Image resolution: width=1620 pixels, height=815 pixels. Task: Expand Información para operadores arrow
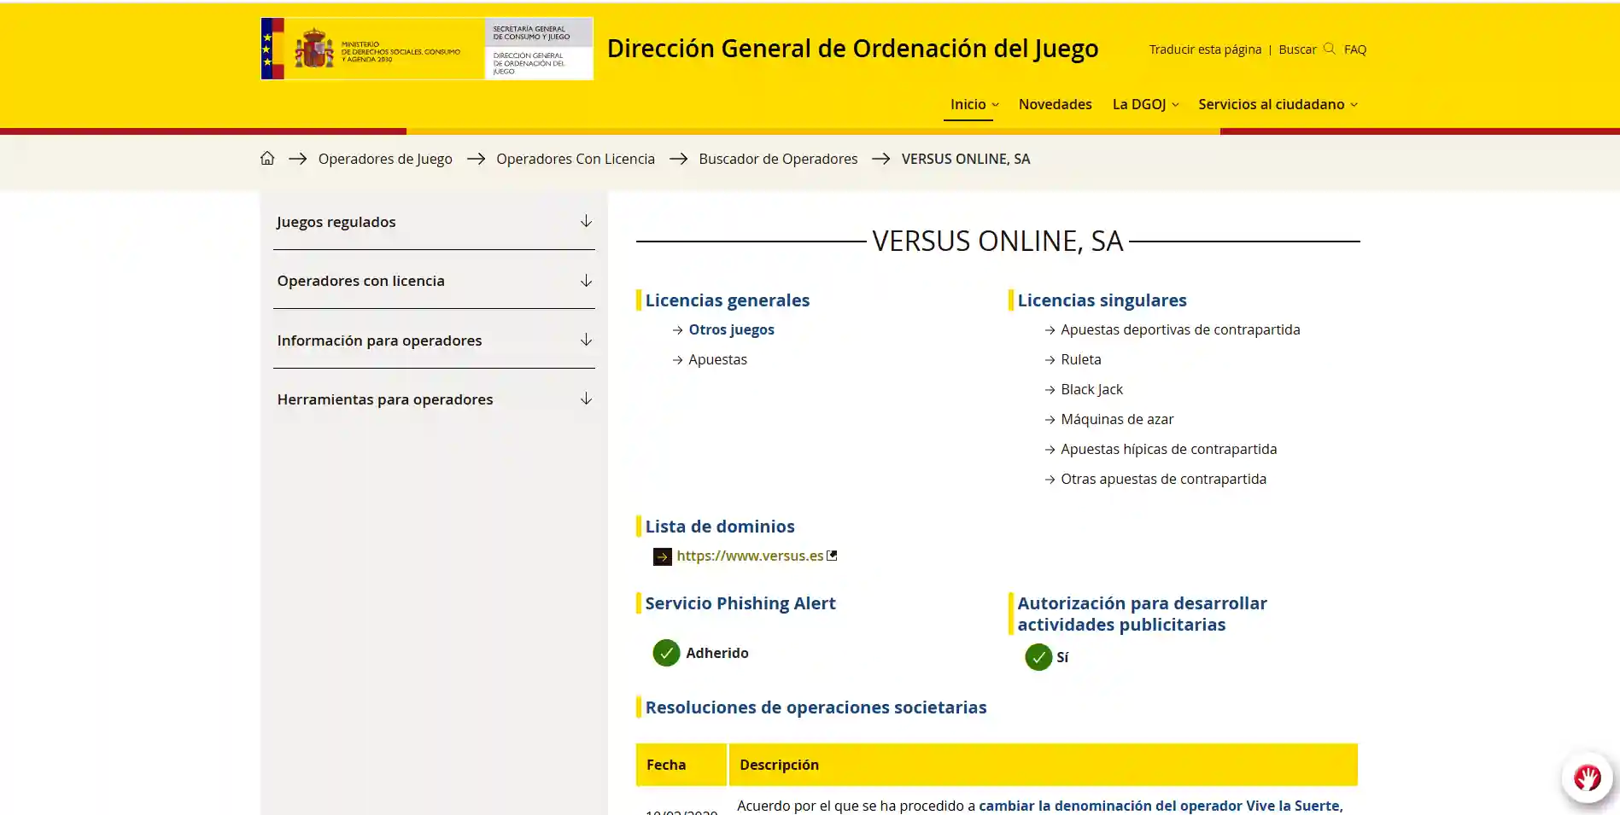tap(586, 341)
